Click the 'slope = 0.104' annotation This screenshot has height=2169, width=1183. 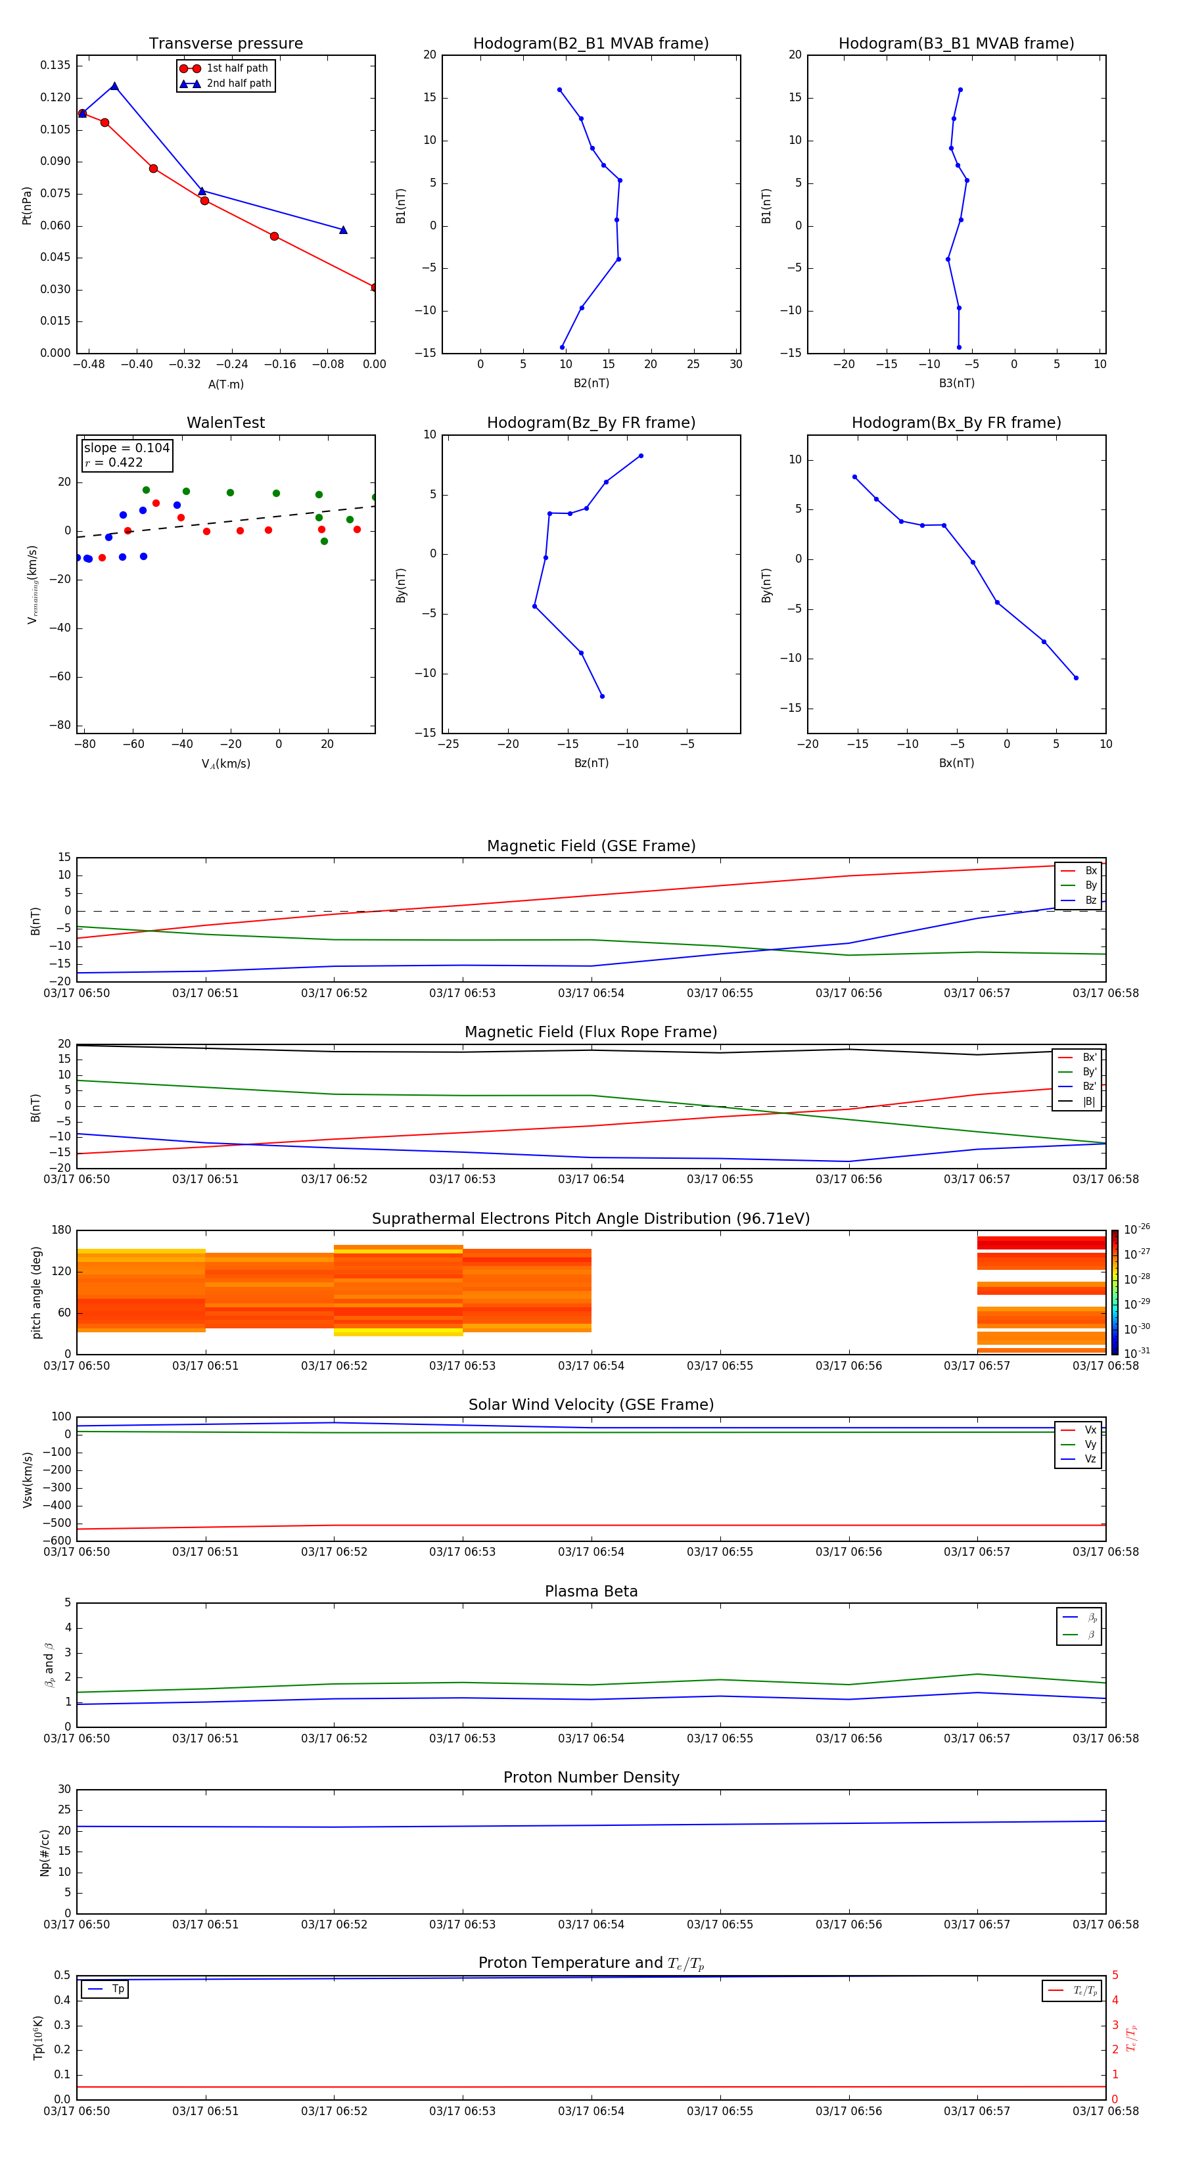(127, 448)
